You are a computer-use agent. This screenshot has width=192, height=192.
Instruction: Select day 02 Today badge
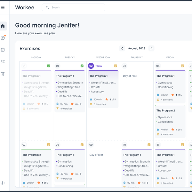[91, 66]
